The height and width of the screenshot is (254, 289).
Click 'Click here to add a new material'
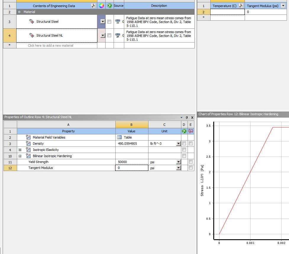pos(51,45)
